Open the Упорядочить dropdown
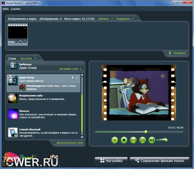 point(125,19)
